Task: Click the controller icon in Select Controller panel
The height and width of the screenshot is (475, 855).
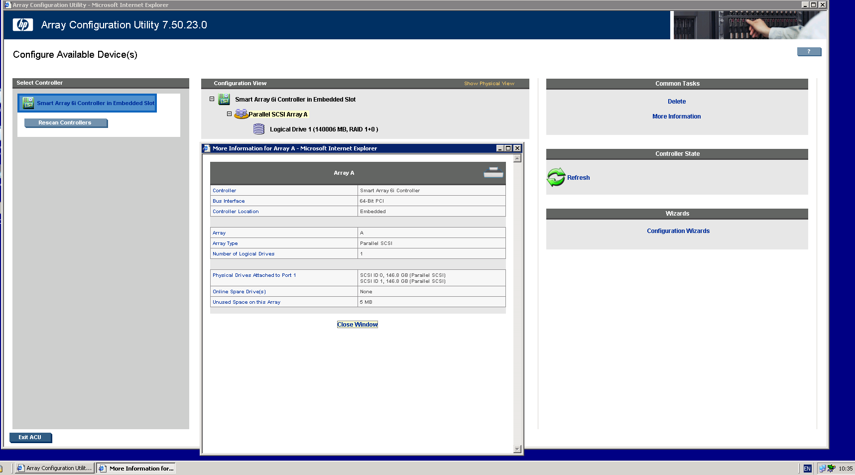Action: [28, 103]
